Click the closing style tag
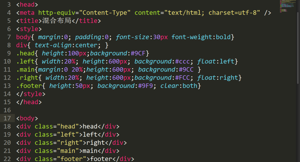Image resolution: width=300 pixels, height=162 pixels. (31, 94)
